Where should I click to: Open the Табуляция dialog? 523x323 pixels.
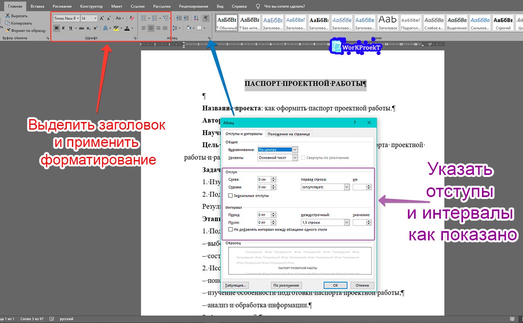point(235,285)
